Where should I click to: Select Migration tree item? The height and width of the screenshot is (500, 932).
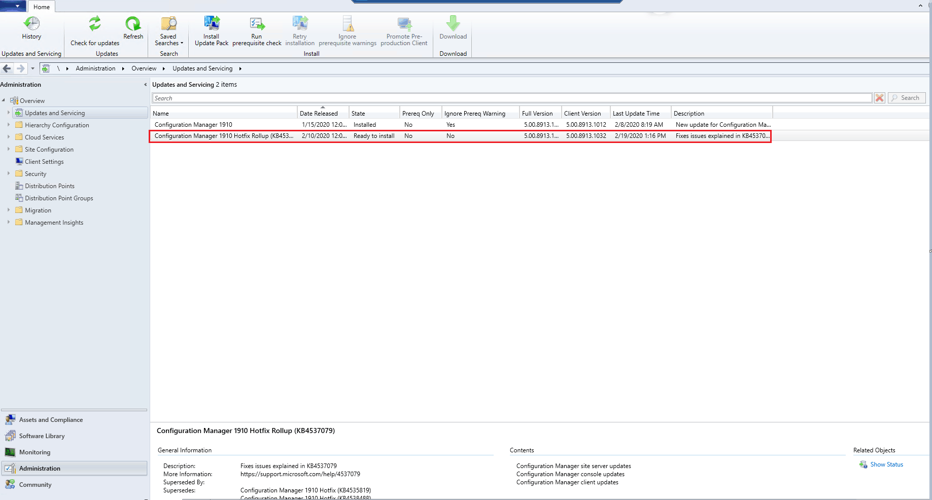pyautogui.click(x=38, y=210)
